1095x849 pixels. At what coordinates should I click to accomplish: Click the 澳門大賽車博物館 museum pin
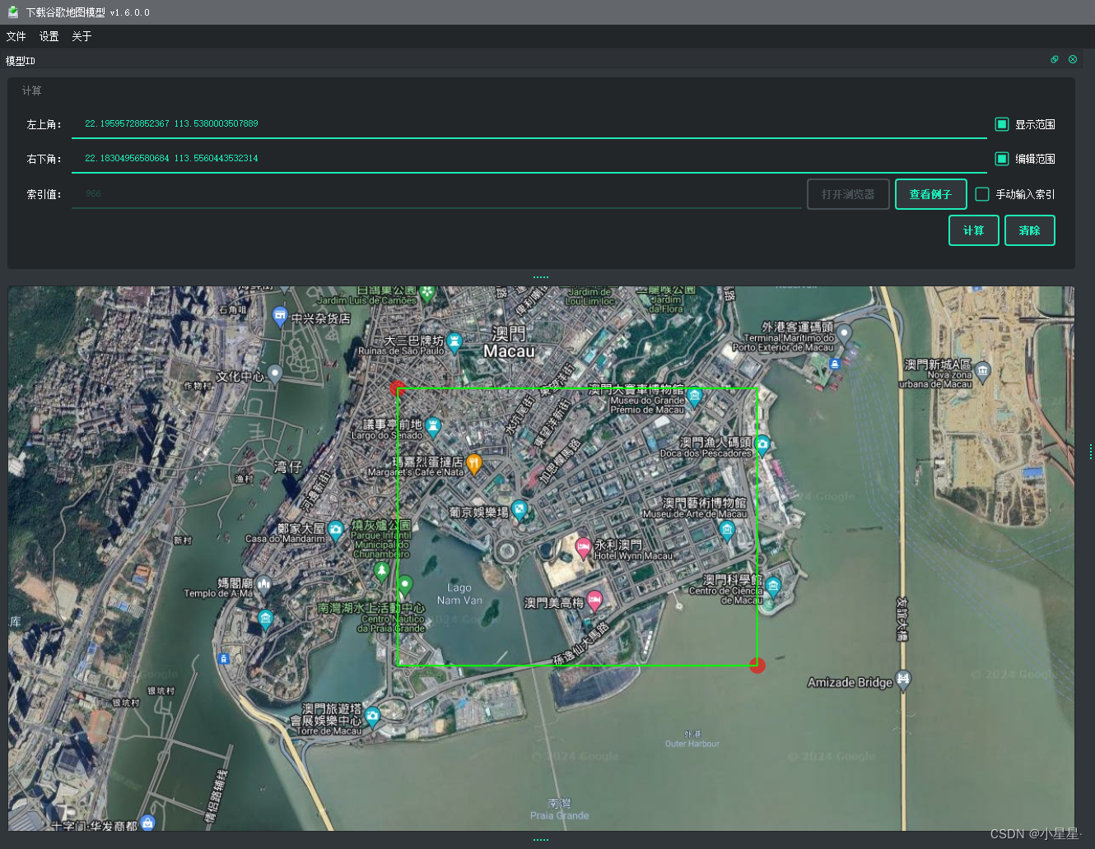(x=695, y=398)
